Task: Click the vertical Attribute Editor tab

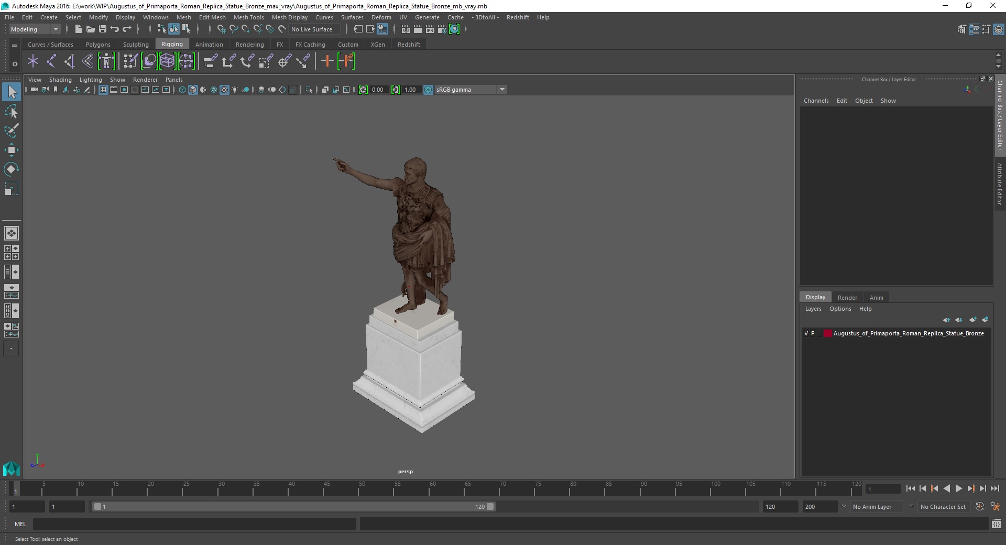Action: click(1000, 183)
